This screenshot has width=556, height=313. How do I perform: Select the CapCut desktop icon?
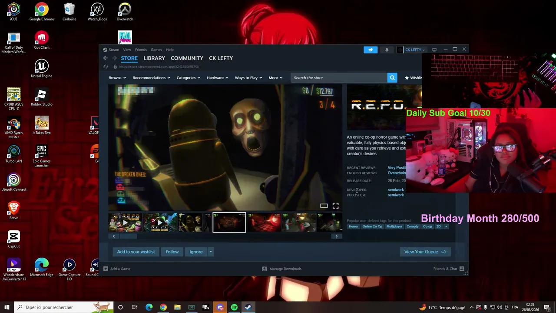[x=14, y=239]
